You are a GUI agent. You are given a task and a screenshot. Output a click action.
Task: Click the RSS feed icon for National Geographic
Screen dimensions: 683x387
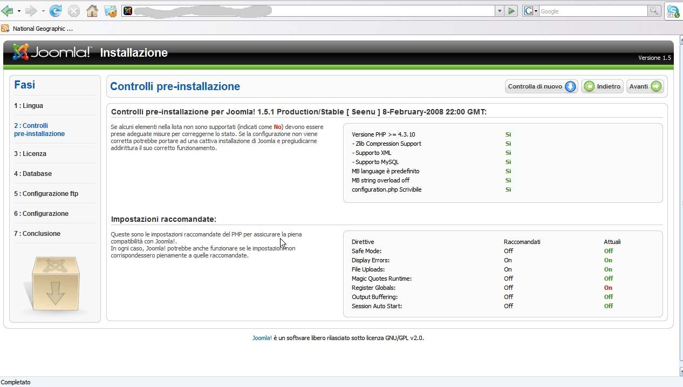5,28
